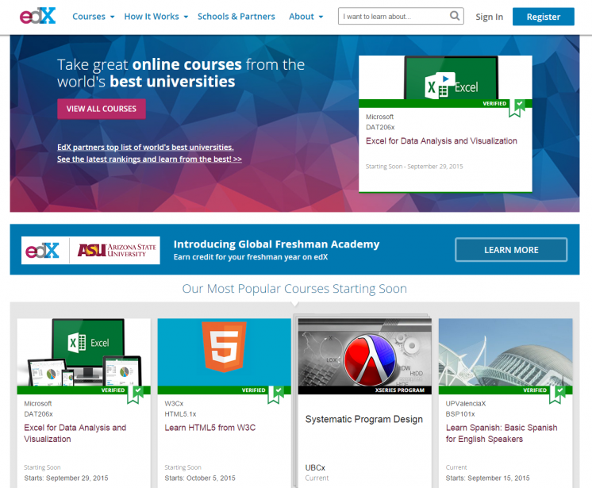Open the Courses menu
The height and width of the screenshot is (488, 592).
89,17
